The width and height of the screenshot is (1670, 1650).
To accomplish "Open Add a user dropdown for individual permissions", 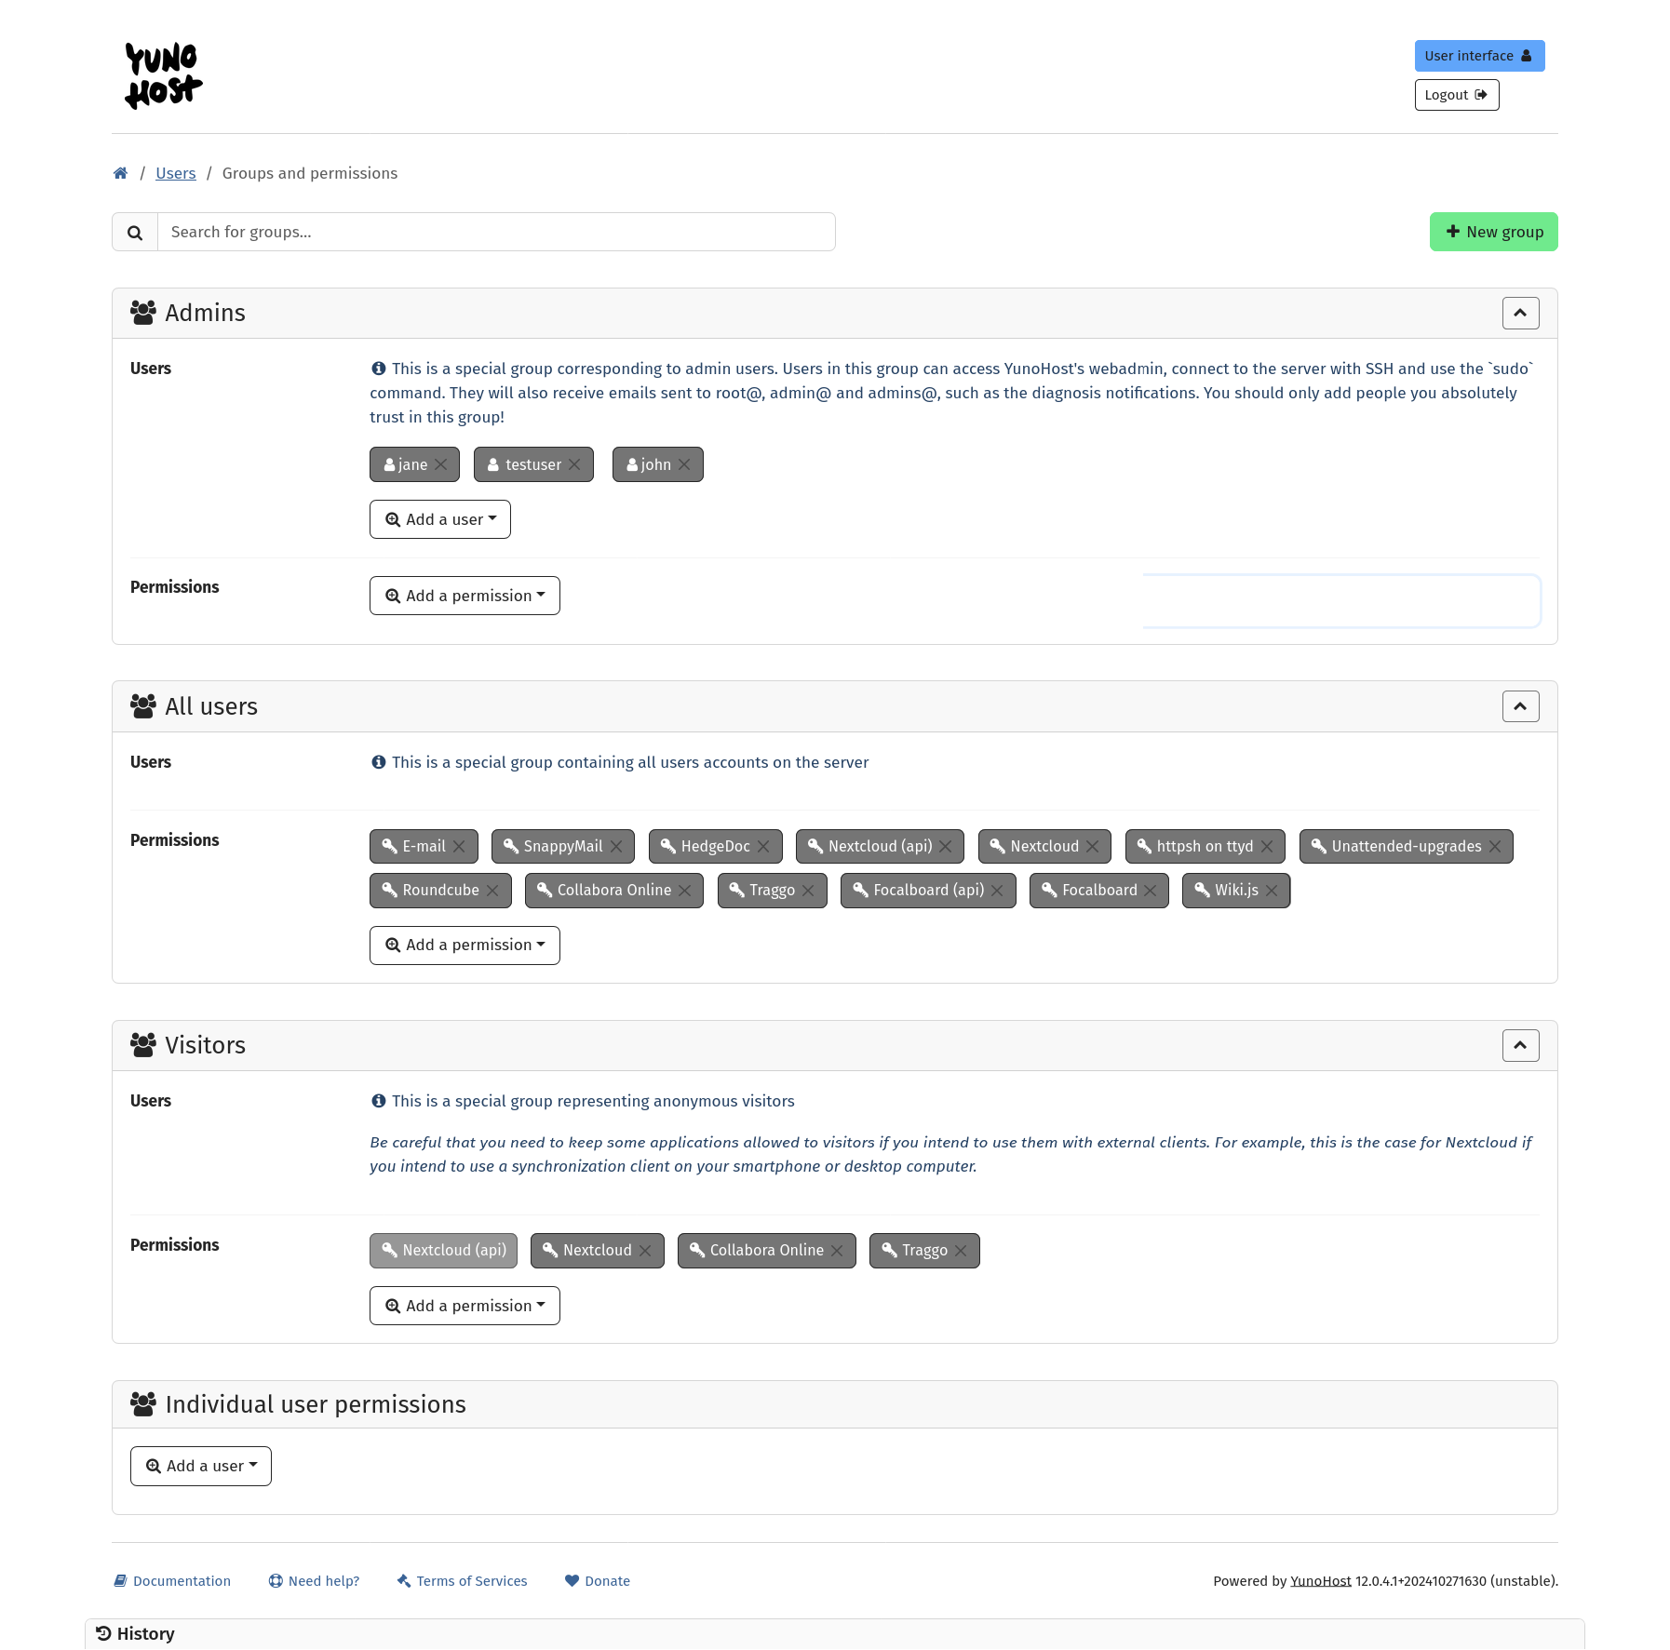I will coord(201,1466).
